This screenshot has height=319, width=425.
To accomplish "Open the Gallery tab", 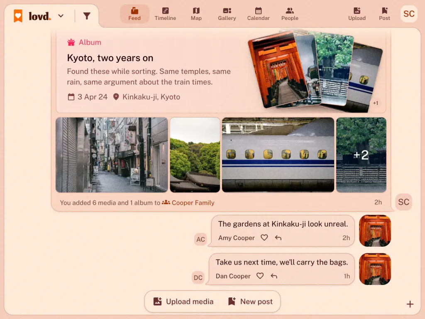I will pyautogui.click(x=227, y=14).
